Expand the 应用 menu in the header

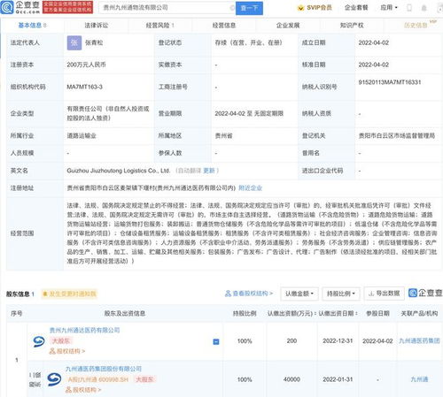[x=389, y=8]
